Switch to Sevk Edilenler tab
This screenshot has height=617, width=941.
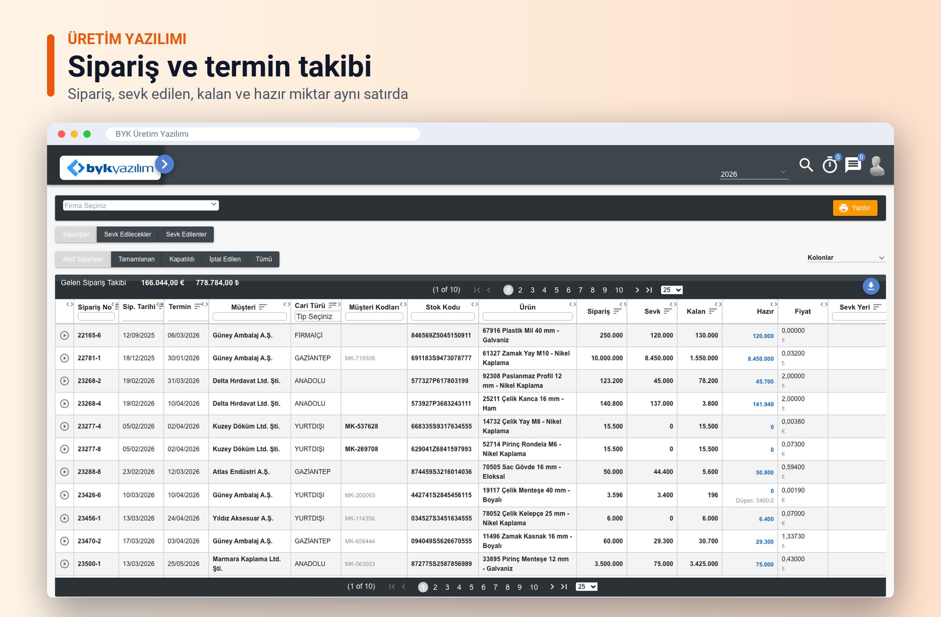(186, 234)
